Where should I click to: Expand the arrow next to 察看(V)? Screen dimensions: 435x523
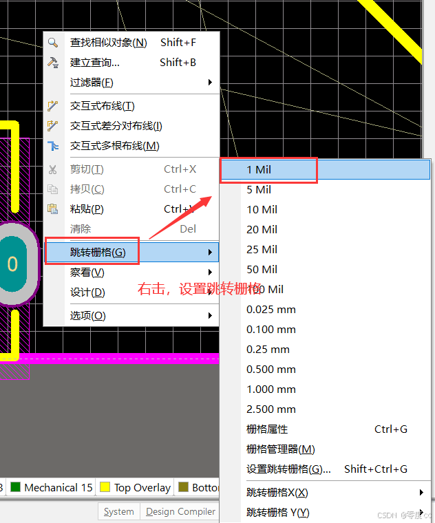[x=210, y=273]
